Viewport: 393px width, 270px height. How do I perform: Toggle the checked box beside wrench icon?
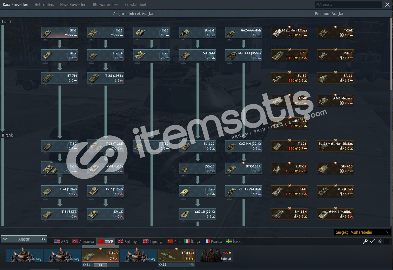372,241
